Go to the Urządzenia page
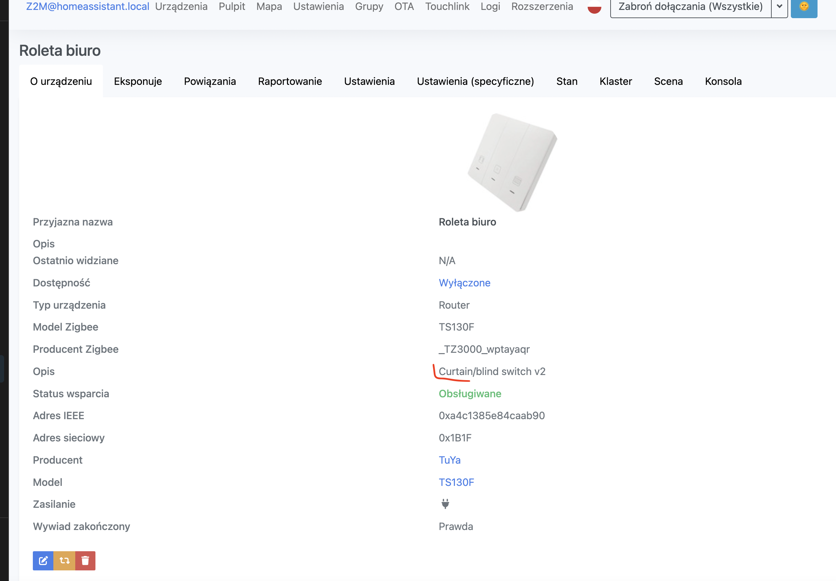Viewport: 836px width, 581px height. click(x=182, y=7)
